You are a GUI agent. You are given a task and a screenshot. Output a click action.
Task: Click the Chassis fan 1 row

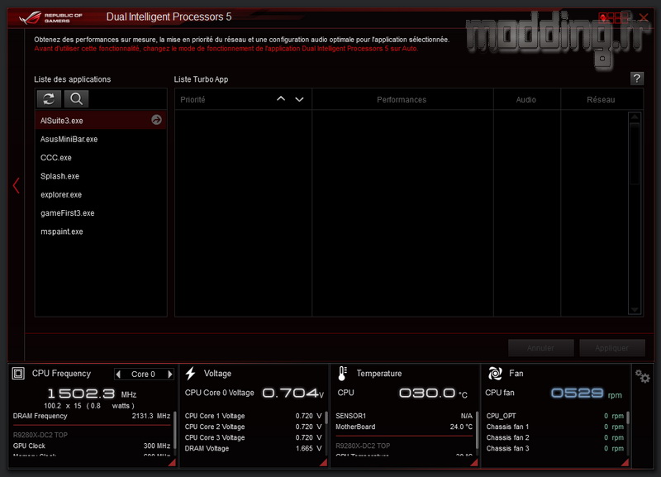[554, 427]
